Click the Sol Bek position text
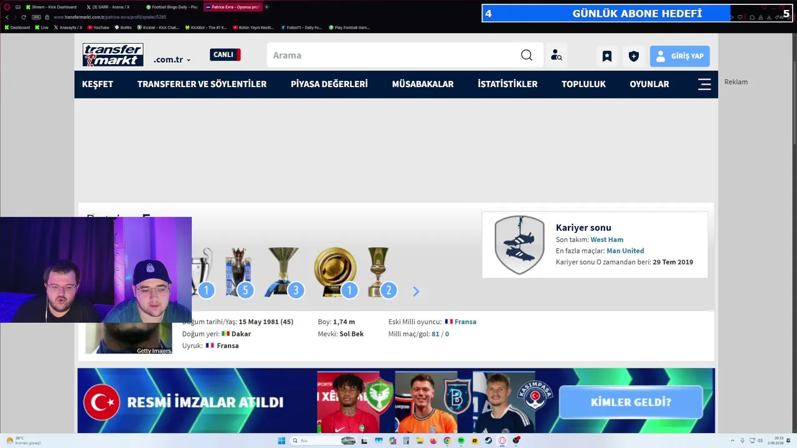 (x=351, y=334)
